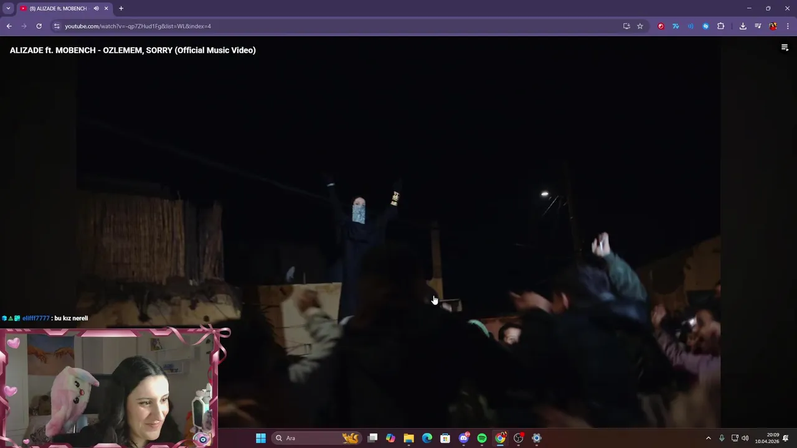Open notifications bell icon
Image resolution: width=797 pixels, height=448 pixels.
[x=786, y=438]
